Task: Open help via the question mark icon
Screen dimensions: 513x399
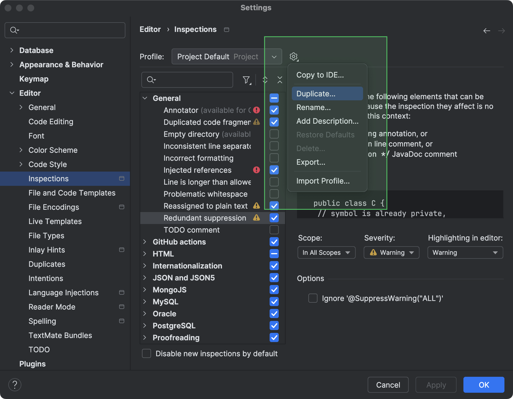Action: (15, 384)
